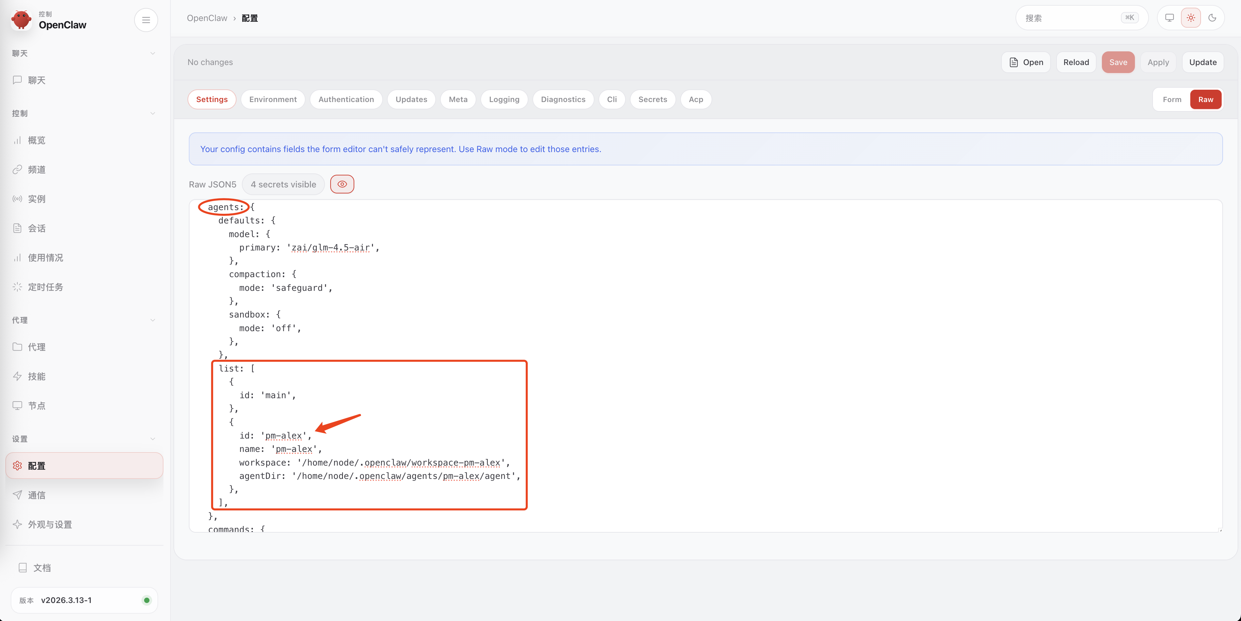Go to 定时任务 scheduled tasks
Image resolution: width=1241 pixels, height=621 pixels.
point(45,287)
